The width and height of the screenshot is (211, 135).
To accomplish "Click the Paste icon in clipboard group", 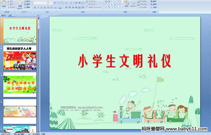I will pyautogui.click(x=4, y=4).
